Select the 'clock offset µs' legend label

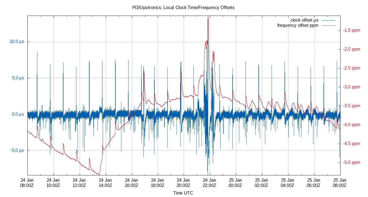point(304,20)
